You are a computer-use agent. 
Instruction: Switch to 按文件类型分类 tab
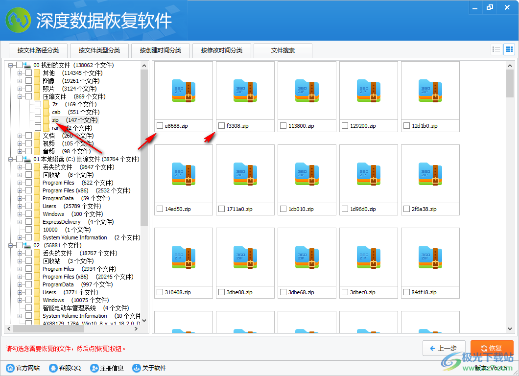pos(99,50)
